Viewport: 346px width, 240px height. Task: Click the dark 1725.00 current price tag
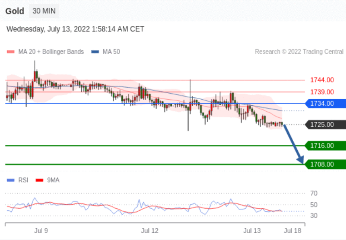click(x=325, y=125)
